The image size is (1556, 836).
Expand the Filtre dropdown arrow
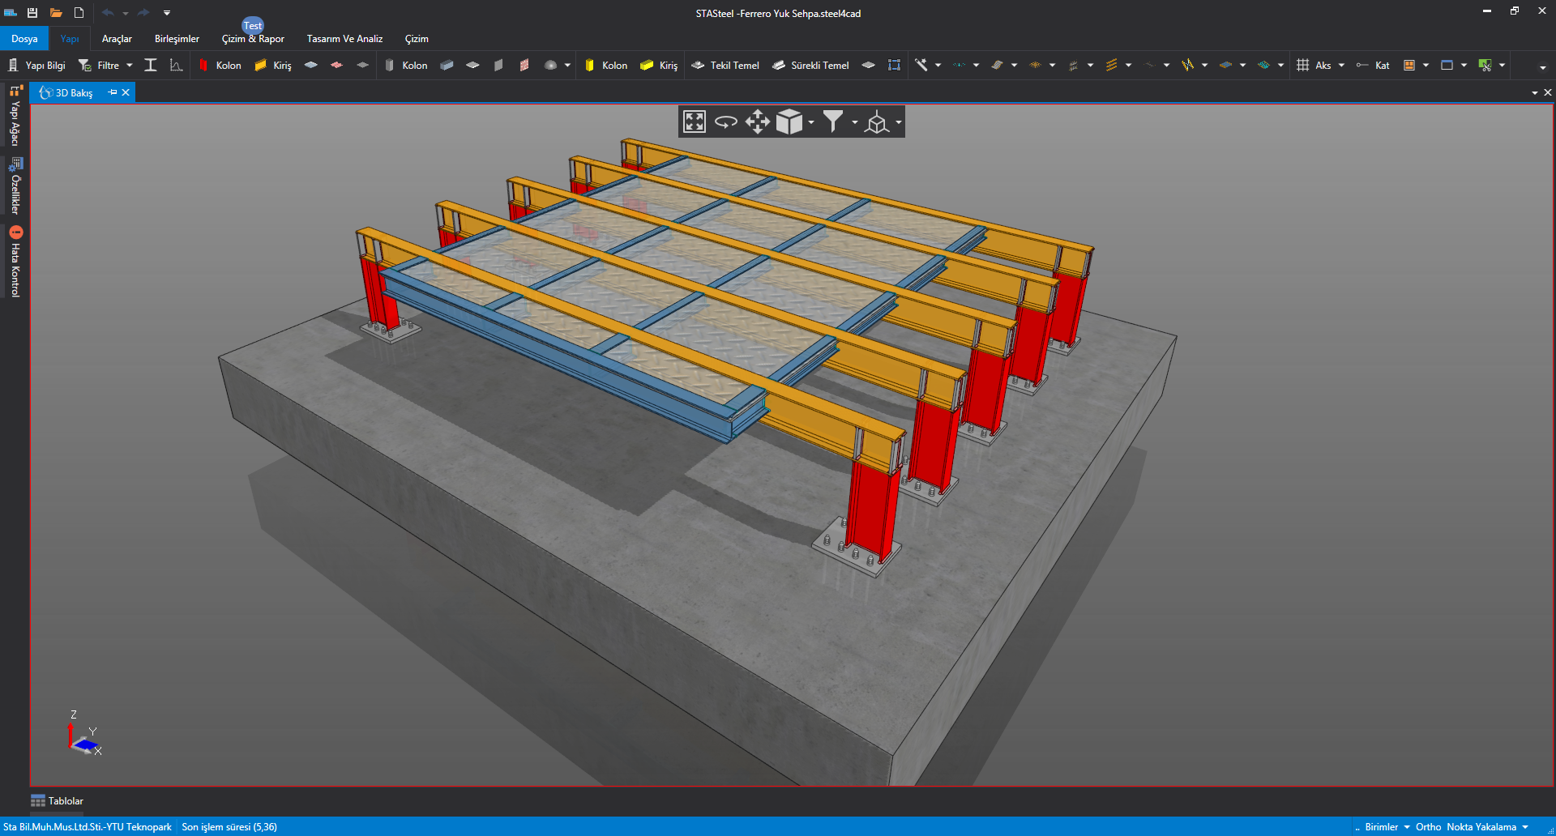pos(130,66)
